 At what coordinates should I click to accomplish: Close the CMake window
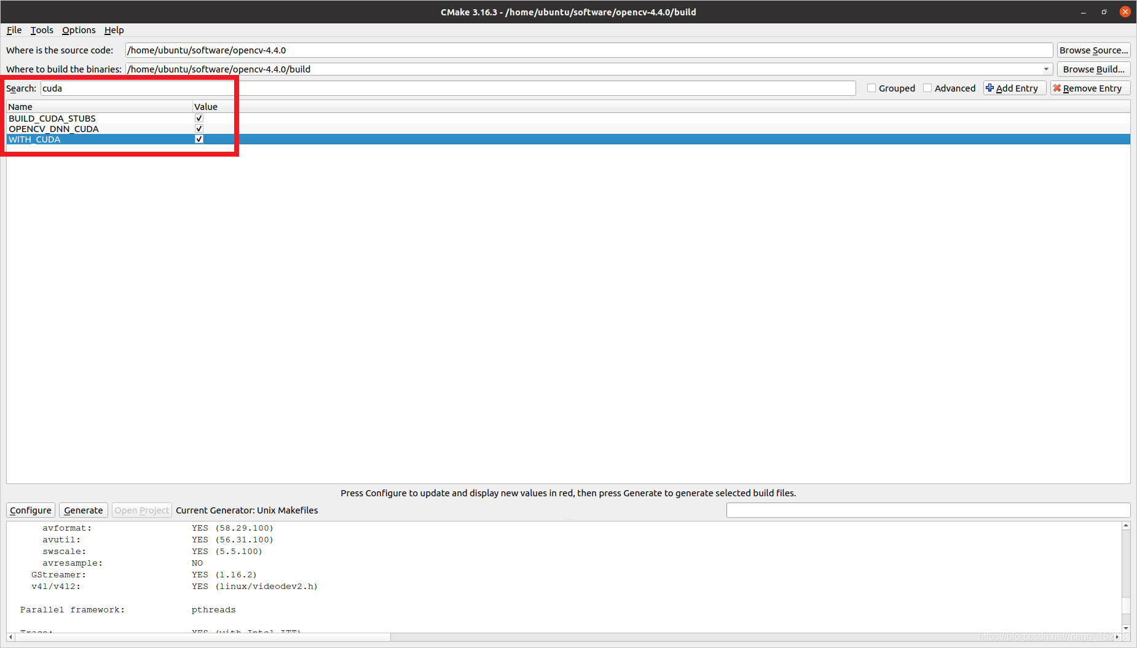click(1125, 12)
